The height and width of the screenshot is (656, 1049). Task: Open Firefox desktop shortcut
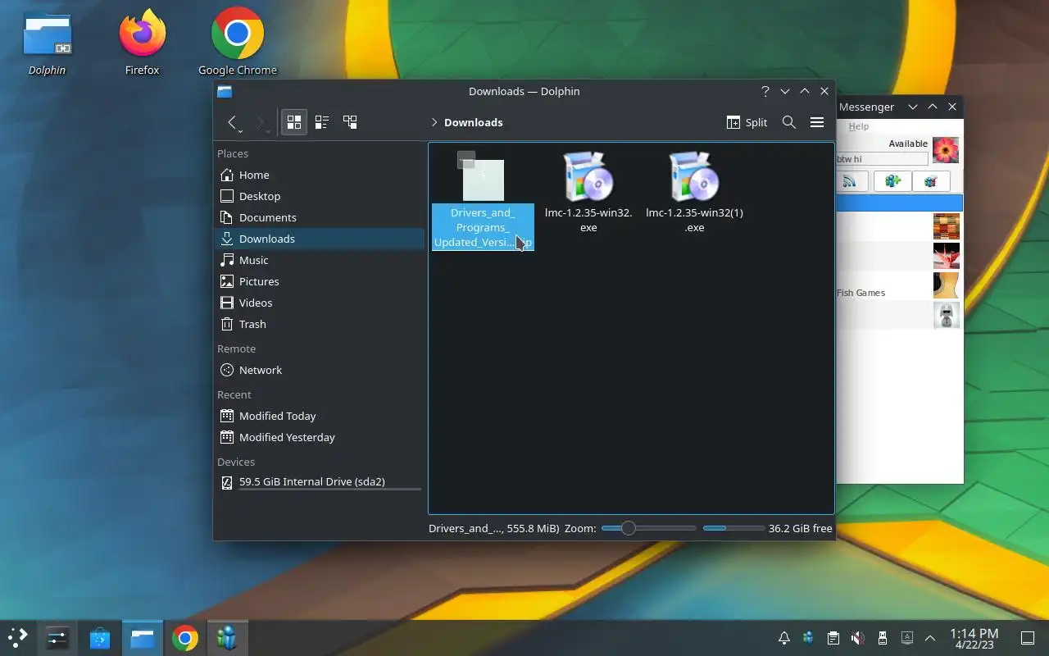(143, 44)
